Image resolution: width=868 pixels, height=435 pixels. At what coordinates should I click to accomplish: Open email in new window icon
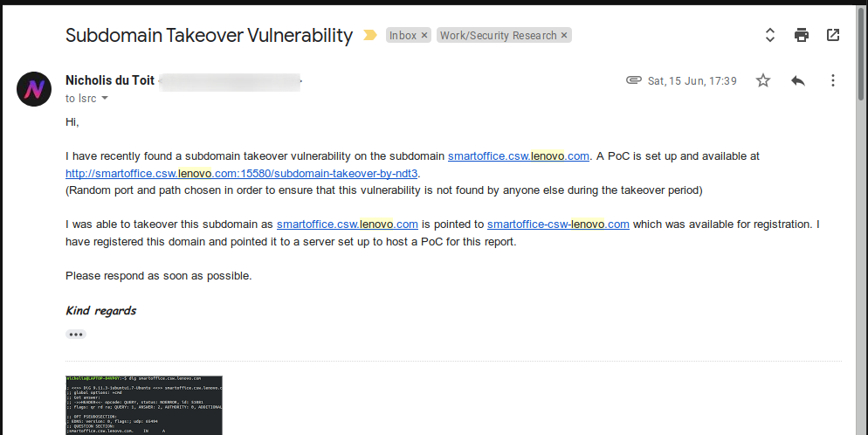click(832, 35)
